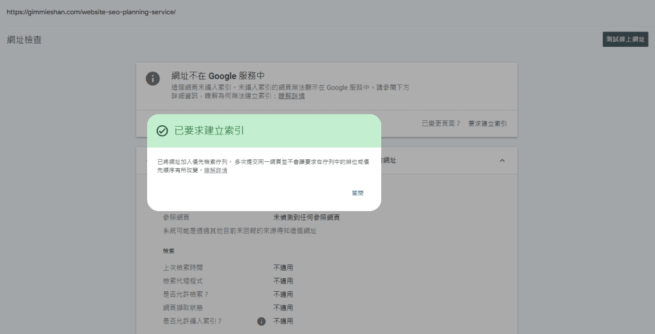Click the 檢索代理程式 label
Image resolution: width=655 pixels, height=334 pixels.
(182, 281)
